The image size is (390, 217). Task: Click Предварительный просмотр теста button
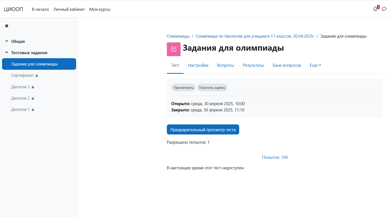203,130
